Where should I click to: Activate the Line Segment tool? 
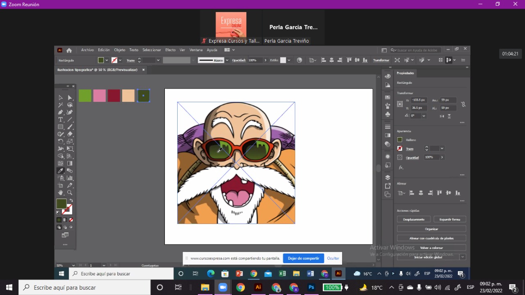point(70,120)
